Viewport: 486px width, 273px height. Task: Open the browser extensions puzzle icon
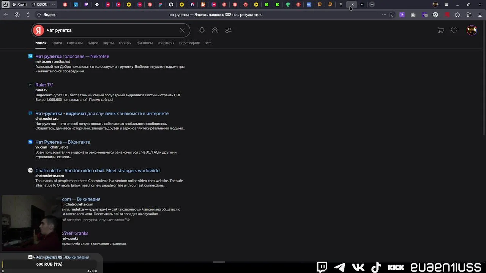coord(458,15)
